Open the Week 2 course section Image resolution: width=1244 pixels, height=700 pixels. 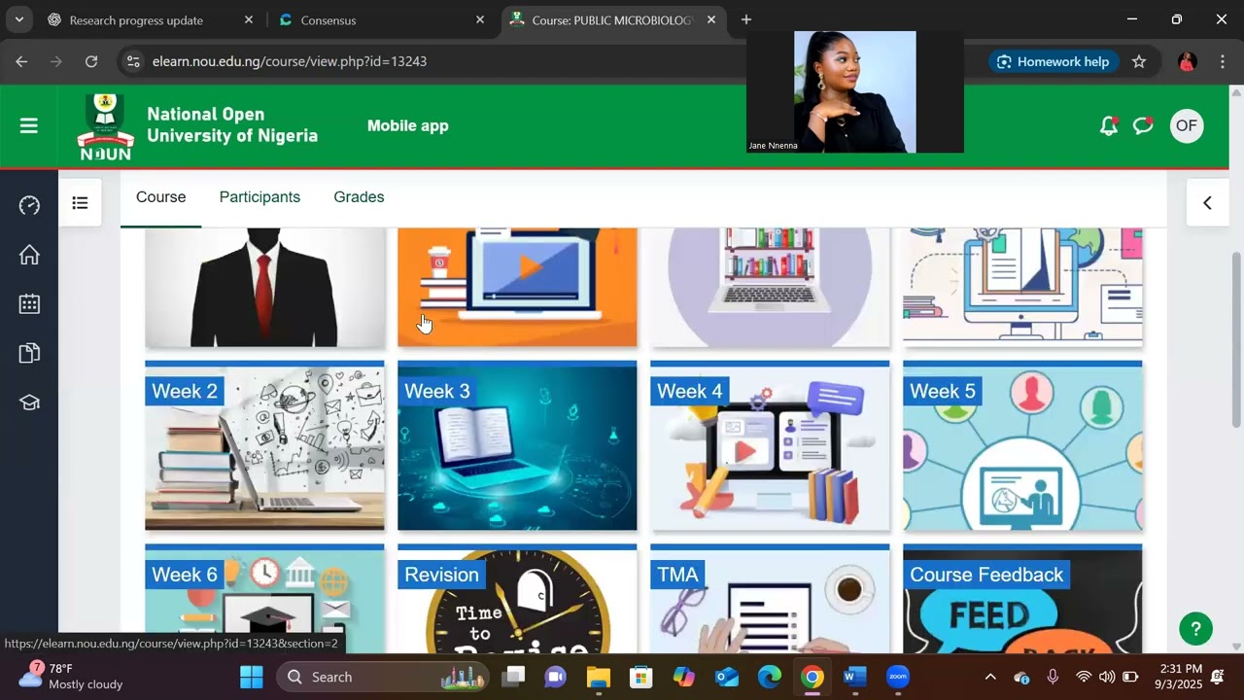click(264, 446)
